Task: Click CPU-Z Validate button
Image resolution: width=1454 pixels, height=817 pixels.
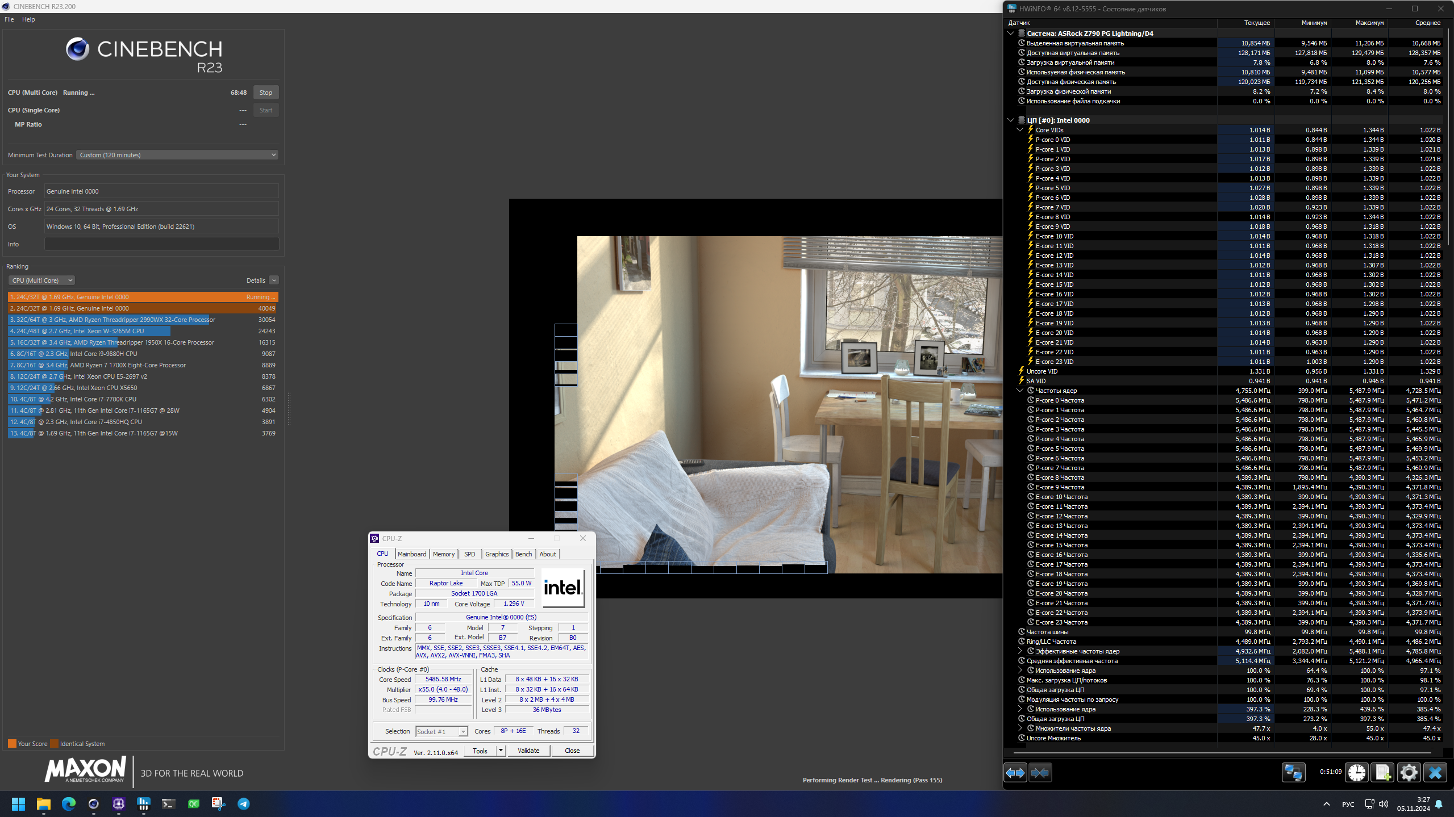Action: click(528, 751)
